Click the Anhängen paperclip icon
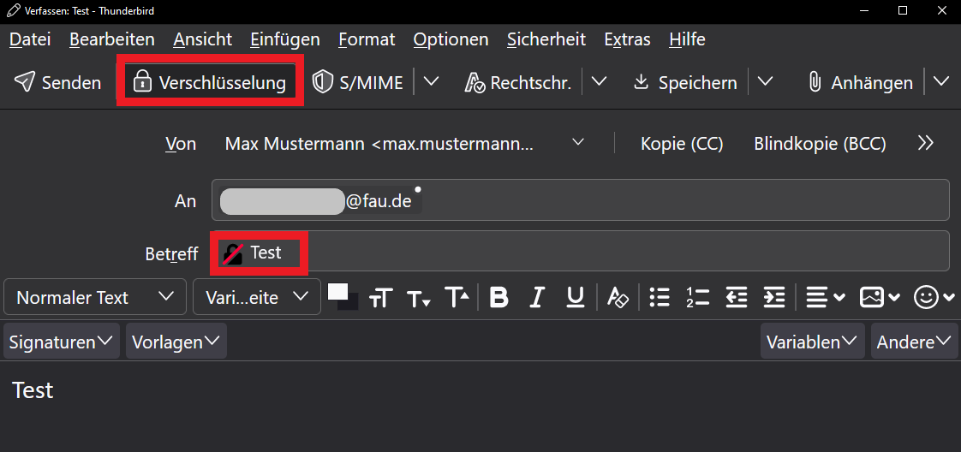 pyautogui.click(x=815, y=82)
